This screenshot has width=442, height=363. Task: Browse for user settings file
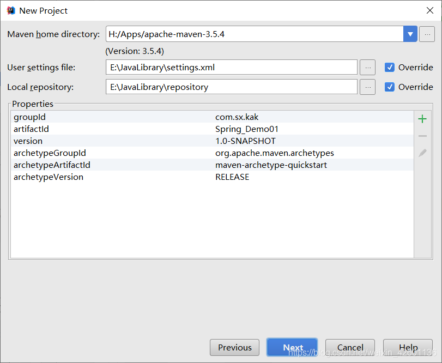368,68
